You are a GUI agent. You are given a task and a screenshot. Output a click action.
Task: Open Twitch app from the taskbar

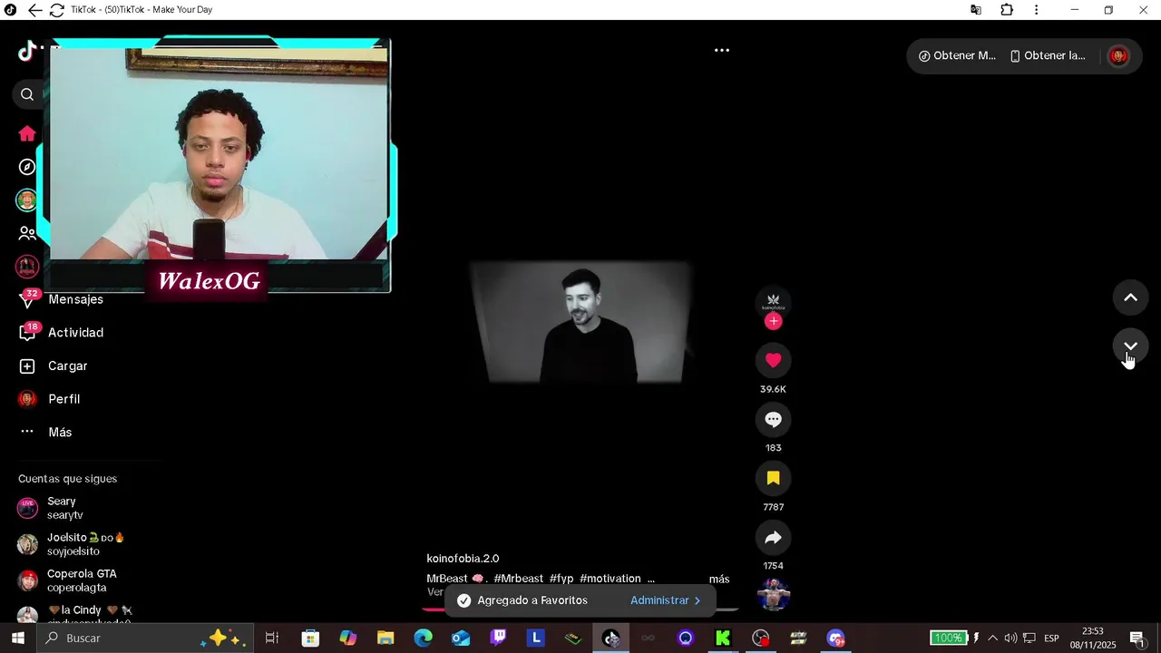tap(498, 638)
